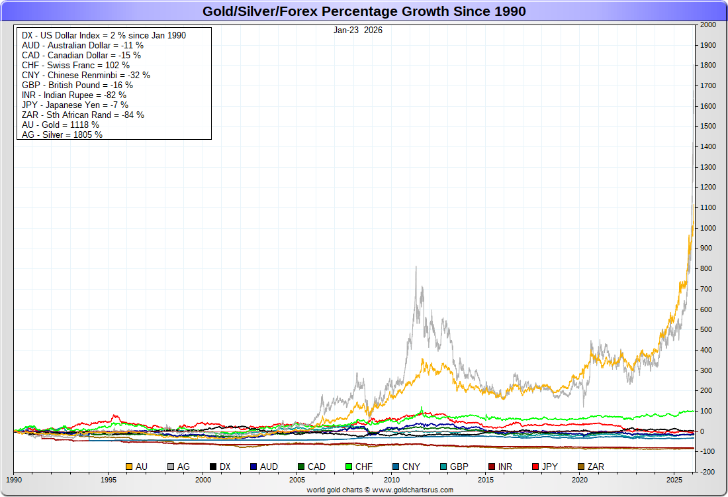This screenshot has width=728, height=497.
Task: Click the AG legend label
Action: 183,467
